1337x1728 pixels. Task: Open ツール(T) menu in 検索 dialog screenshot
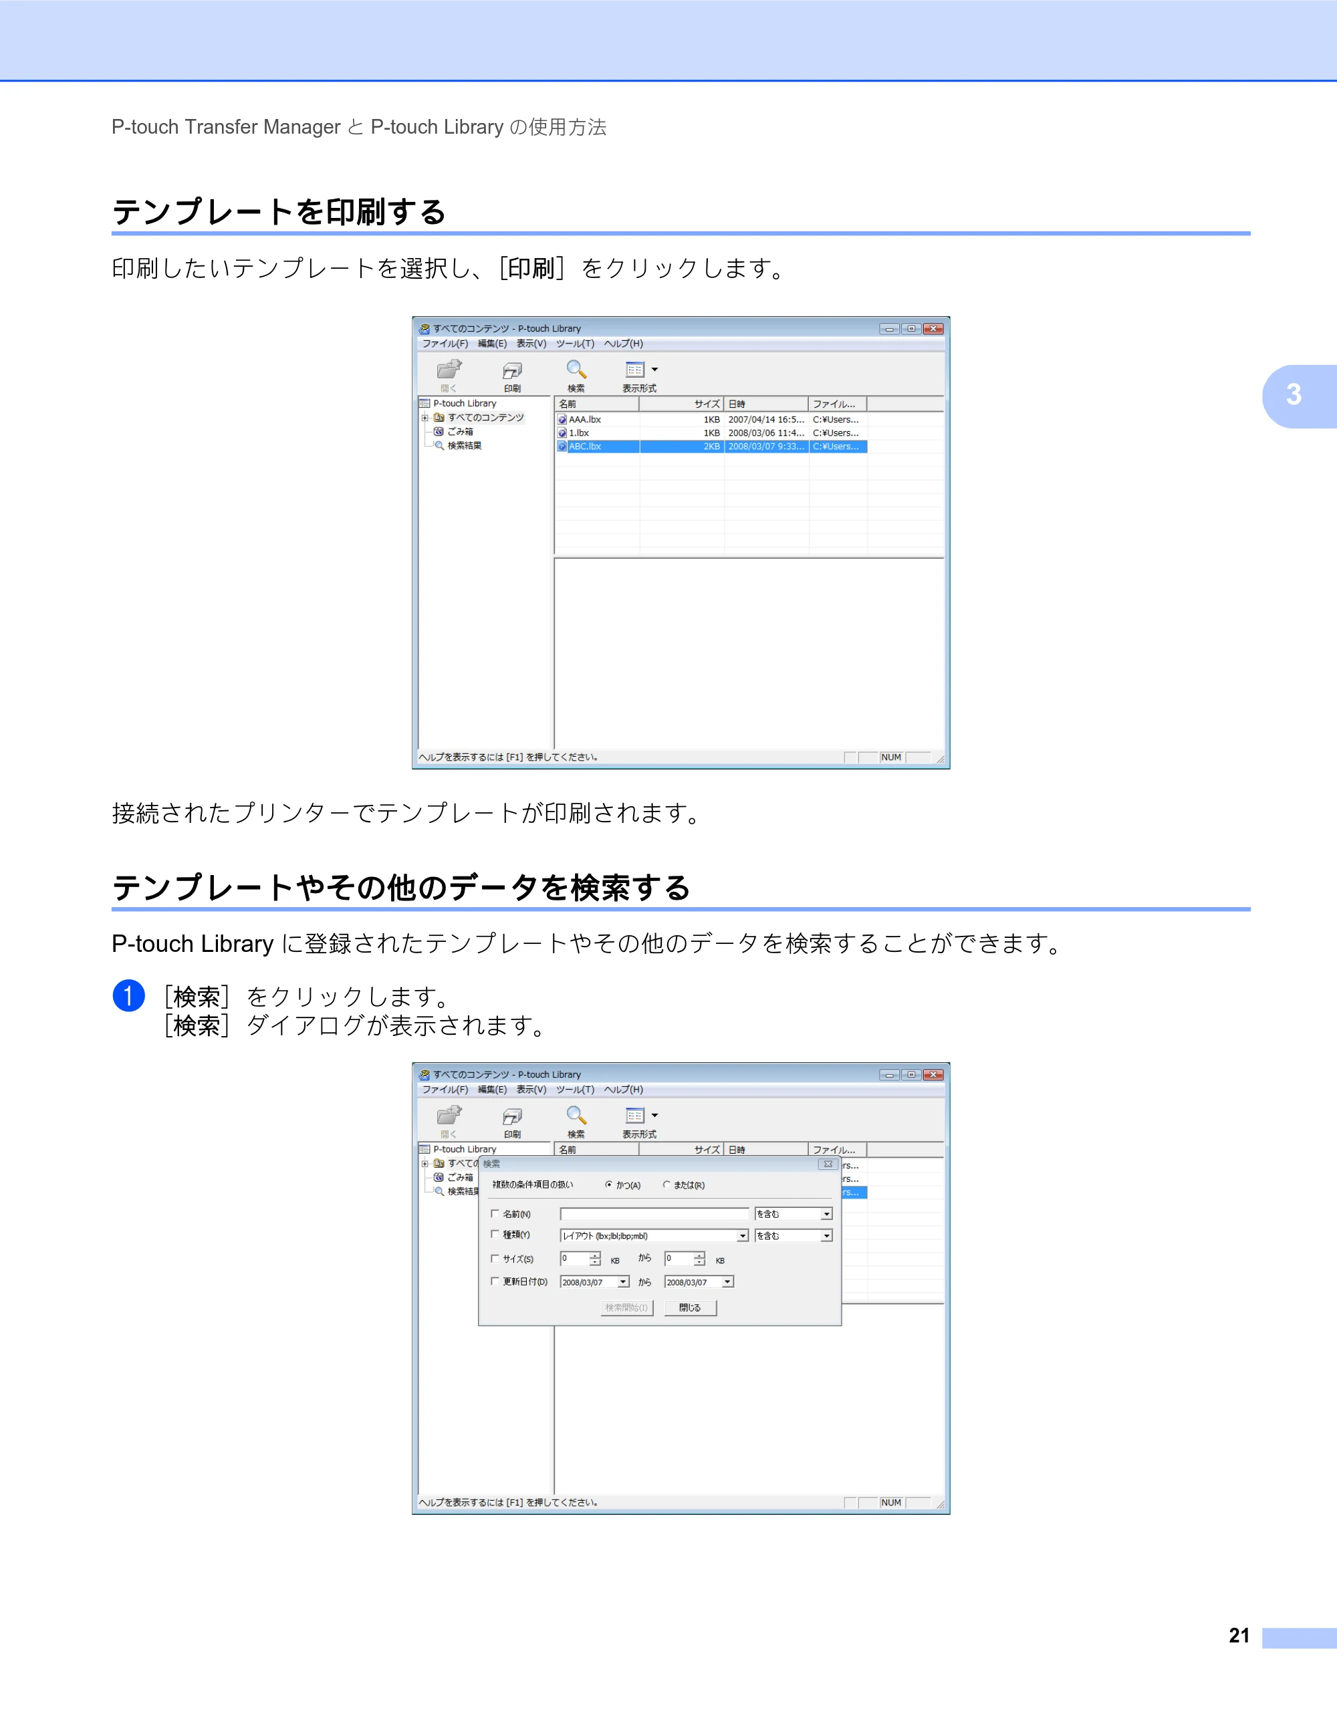pos(575,1090)
